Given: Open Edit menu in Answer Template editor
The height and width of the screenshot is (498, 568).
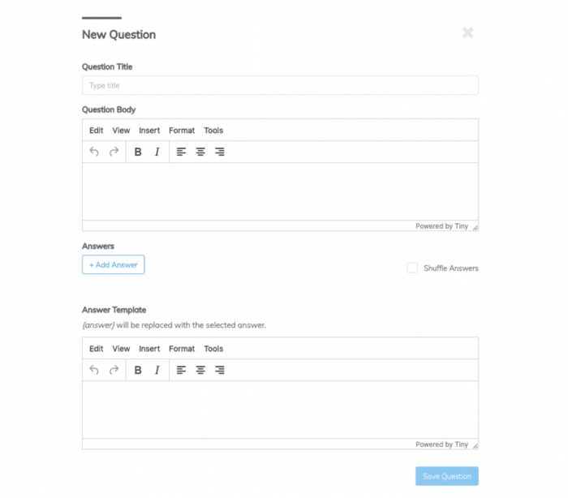Looking at the screenshot, I should tap(96, 349).
